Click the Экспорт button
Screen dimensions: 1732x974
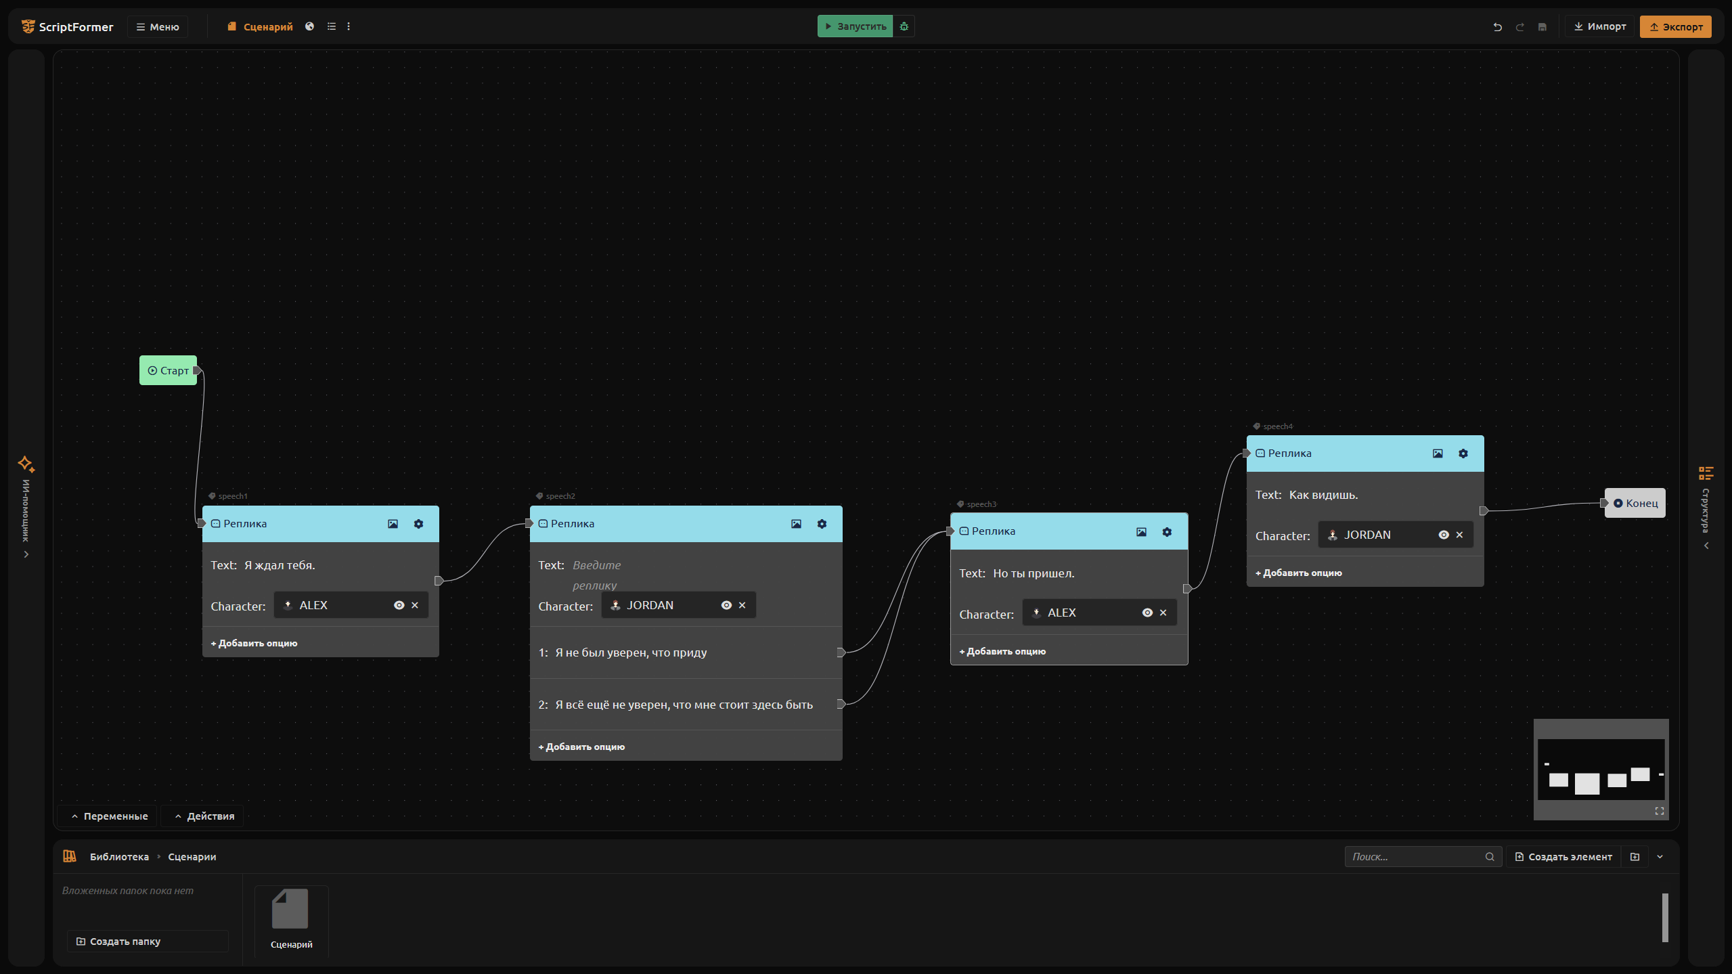1675,27
